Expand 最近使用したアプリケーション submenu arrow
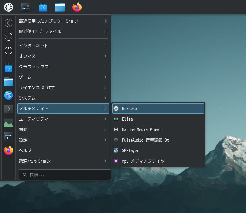 tap(105, 21)
